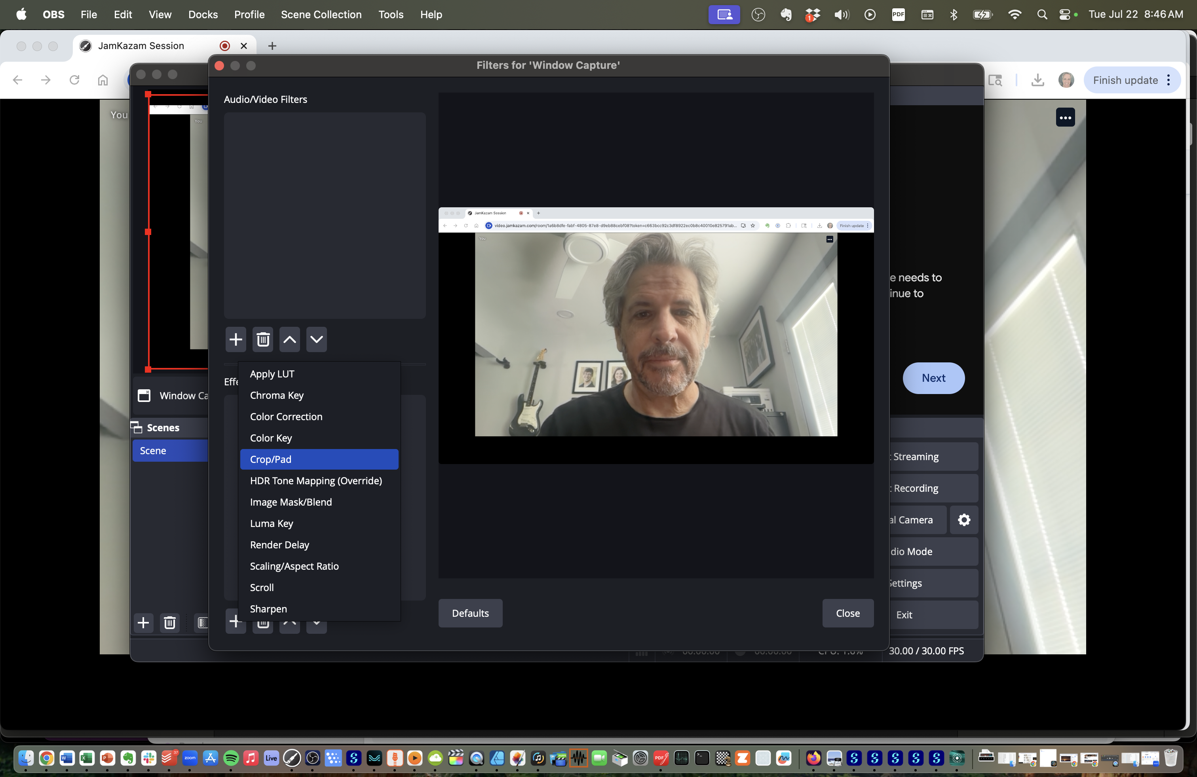The image size is (1197, 777).
Task: Pick Color Correction from the menu
Action: coord(286,417)
